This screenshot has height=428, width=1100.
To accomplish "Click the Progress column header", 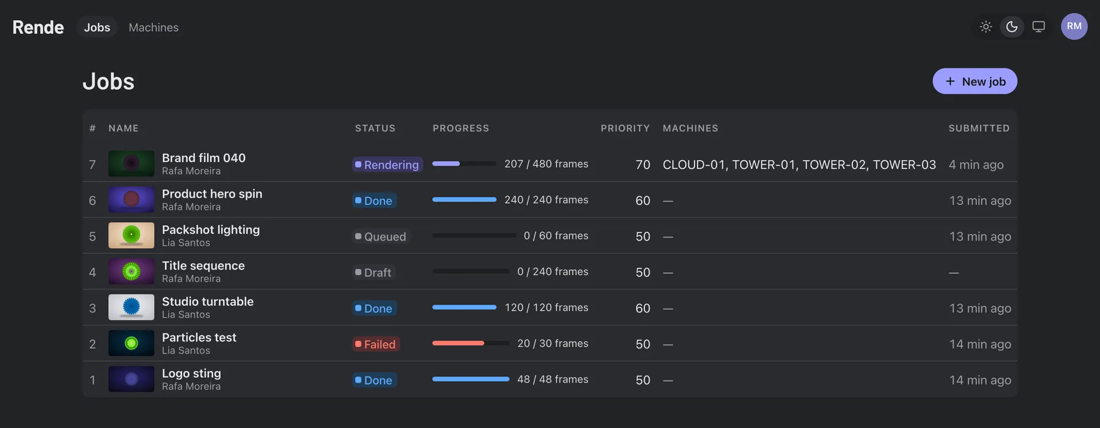I will coord(461,128).
